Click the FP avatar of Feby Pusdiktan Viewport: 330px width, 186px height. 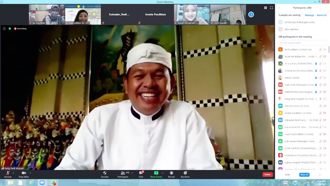(x=280, y=106)
